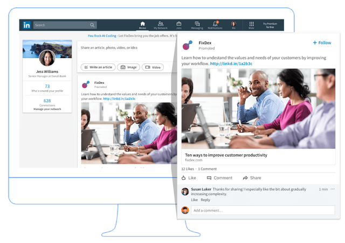Image resolution: width=345 pixels, height=243 pixels.
Task: Open My Network from the top bar
Action: pyautogui.click(x=161, y=25)
